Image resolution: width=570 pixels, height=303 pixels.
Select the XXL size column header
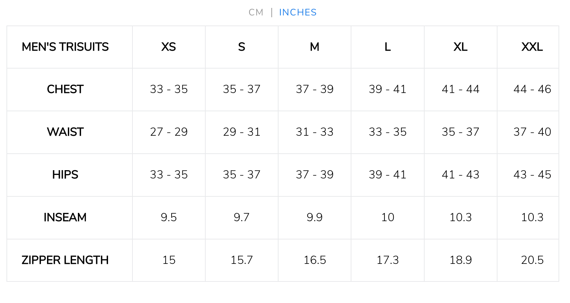532,47
